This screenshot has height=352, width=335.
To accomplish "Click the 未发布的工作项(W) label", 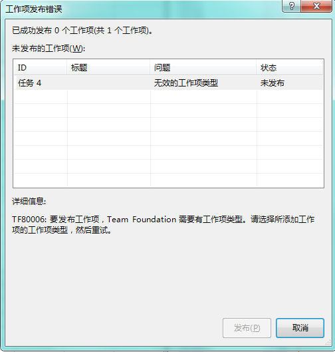I will pyautogui.click(x=49, y=49).
